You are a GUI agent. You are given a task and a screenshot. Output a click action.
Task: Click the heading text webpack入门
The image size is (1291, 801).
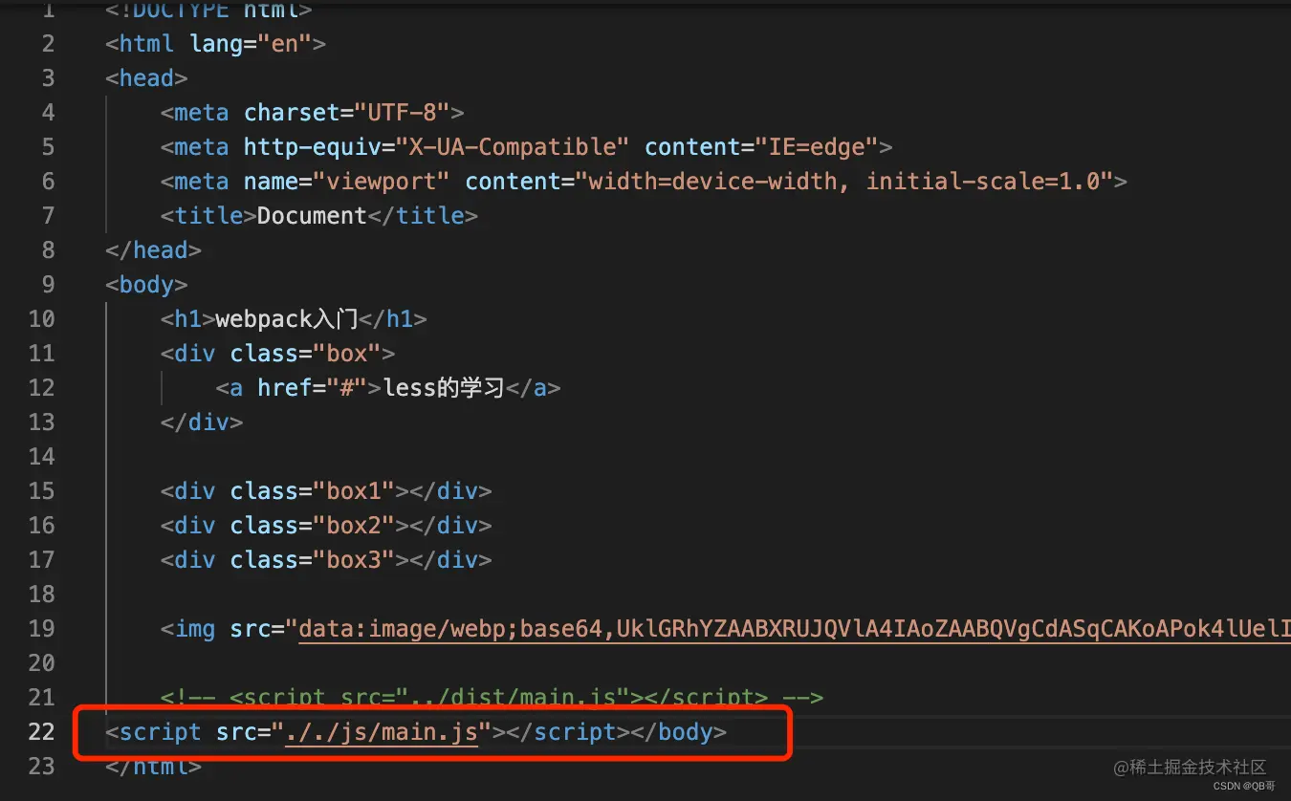point(287,319)
